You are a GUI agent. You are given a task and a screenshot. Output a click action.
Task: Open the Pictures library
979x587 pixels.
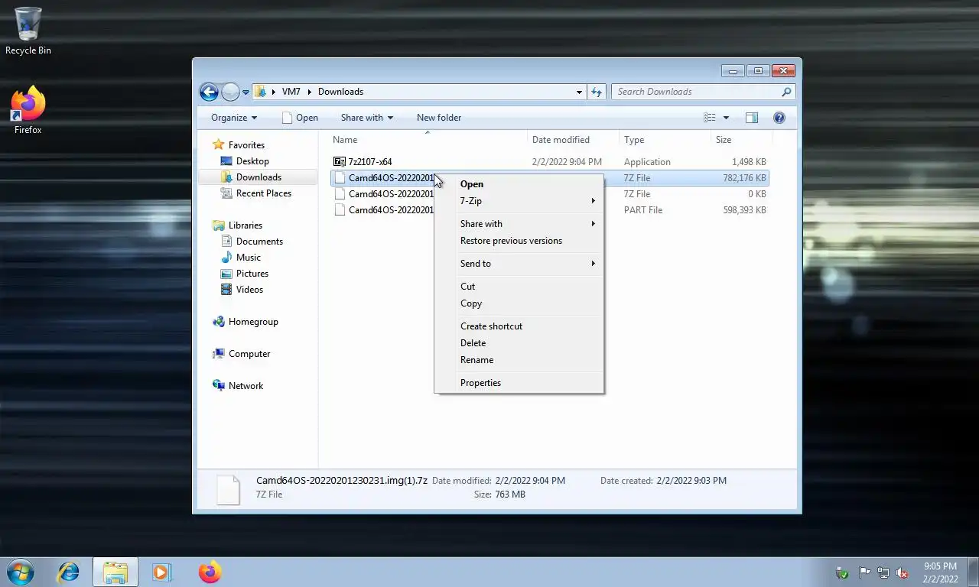click(x=252, y=274)
